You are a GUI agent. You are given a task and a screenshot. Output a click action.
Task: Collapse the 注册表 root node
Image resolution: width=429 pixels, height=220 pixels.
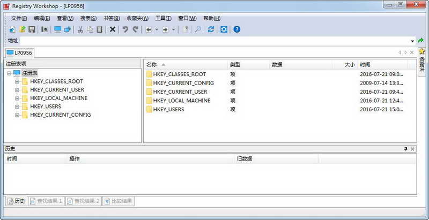pyautogui.click(x=9, y=73)
